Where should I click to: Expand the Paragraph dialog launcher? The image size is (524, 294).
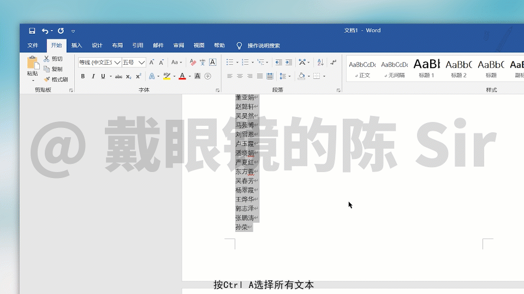click(338, 90)
